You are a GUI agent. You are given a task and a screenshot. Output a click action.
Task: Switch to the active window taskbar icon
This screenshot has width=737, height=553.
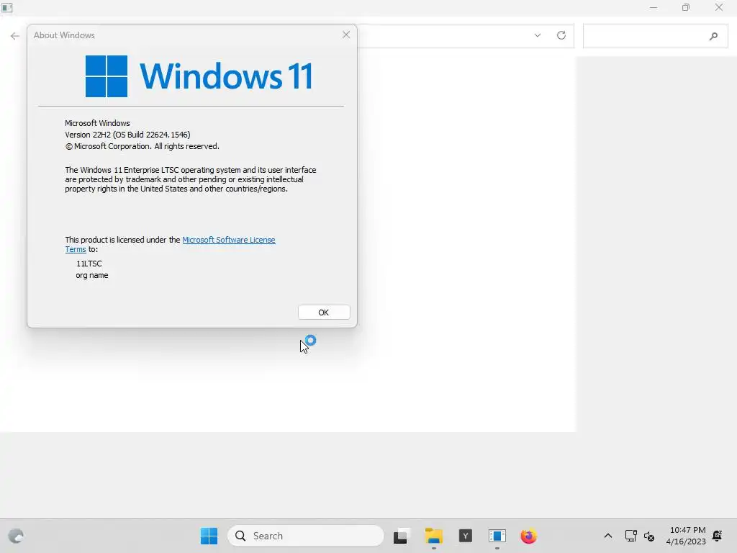(x=497, y=536)
